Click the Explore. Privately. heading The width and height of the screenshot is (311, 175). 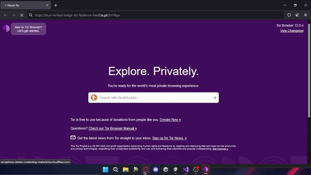154,71
